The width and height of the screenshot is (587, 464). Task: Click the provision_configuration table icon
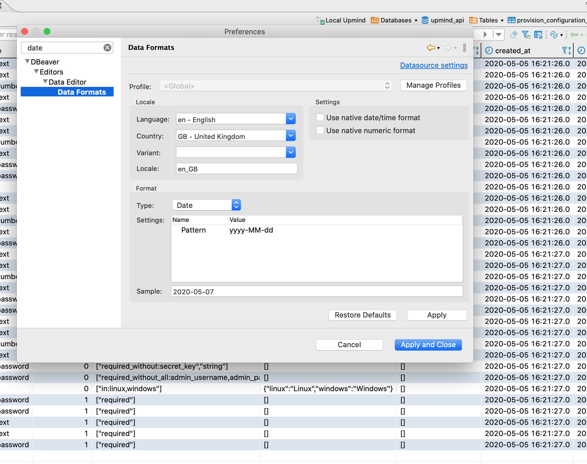[511, 20]
